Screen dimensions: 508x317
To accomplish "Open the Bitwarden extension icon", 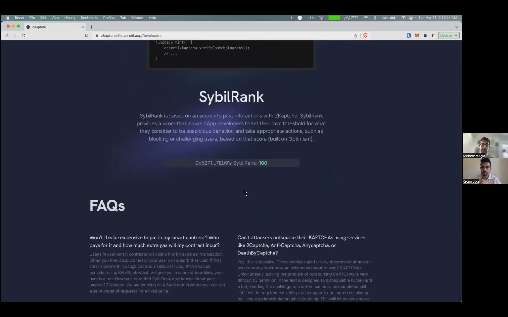I will click(409, 35).
